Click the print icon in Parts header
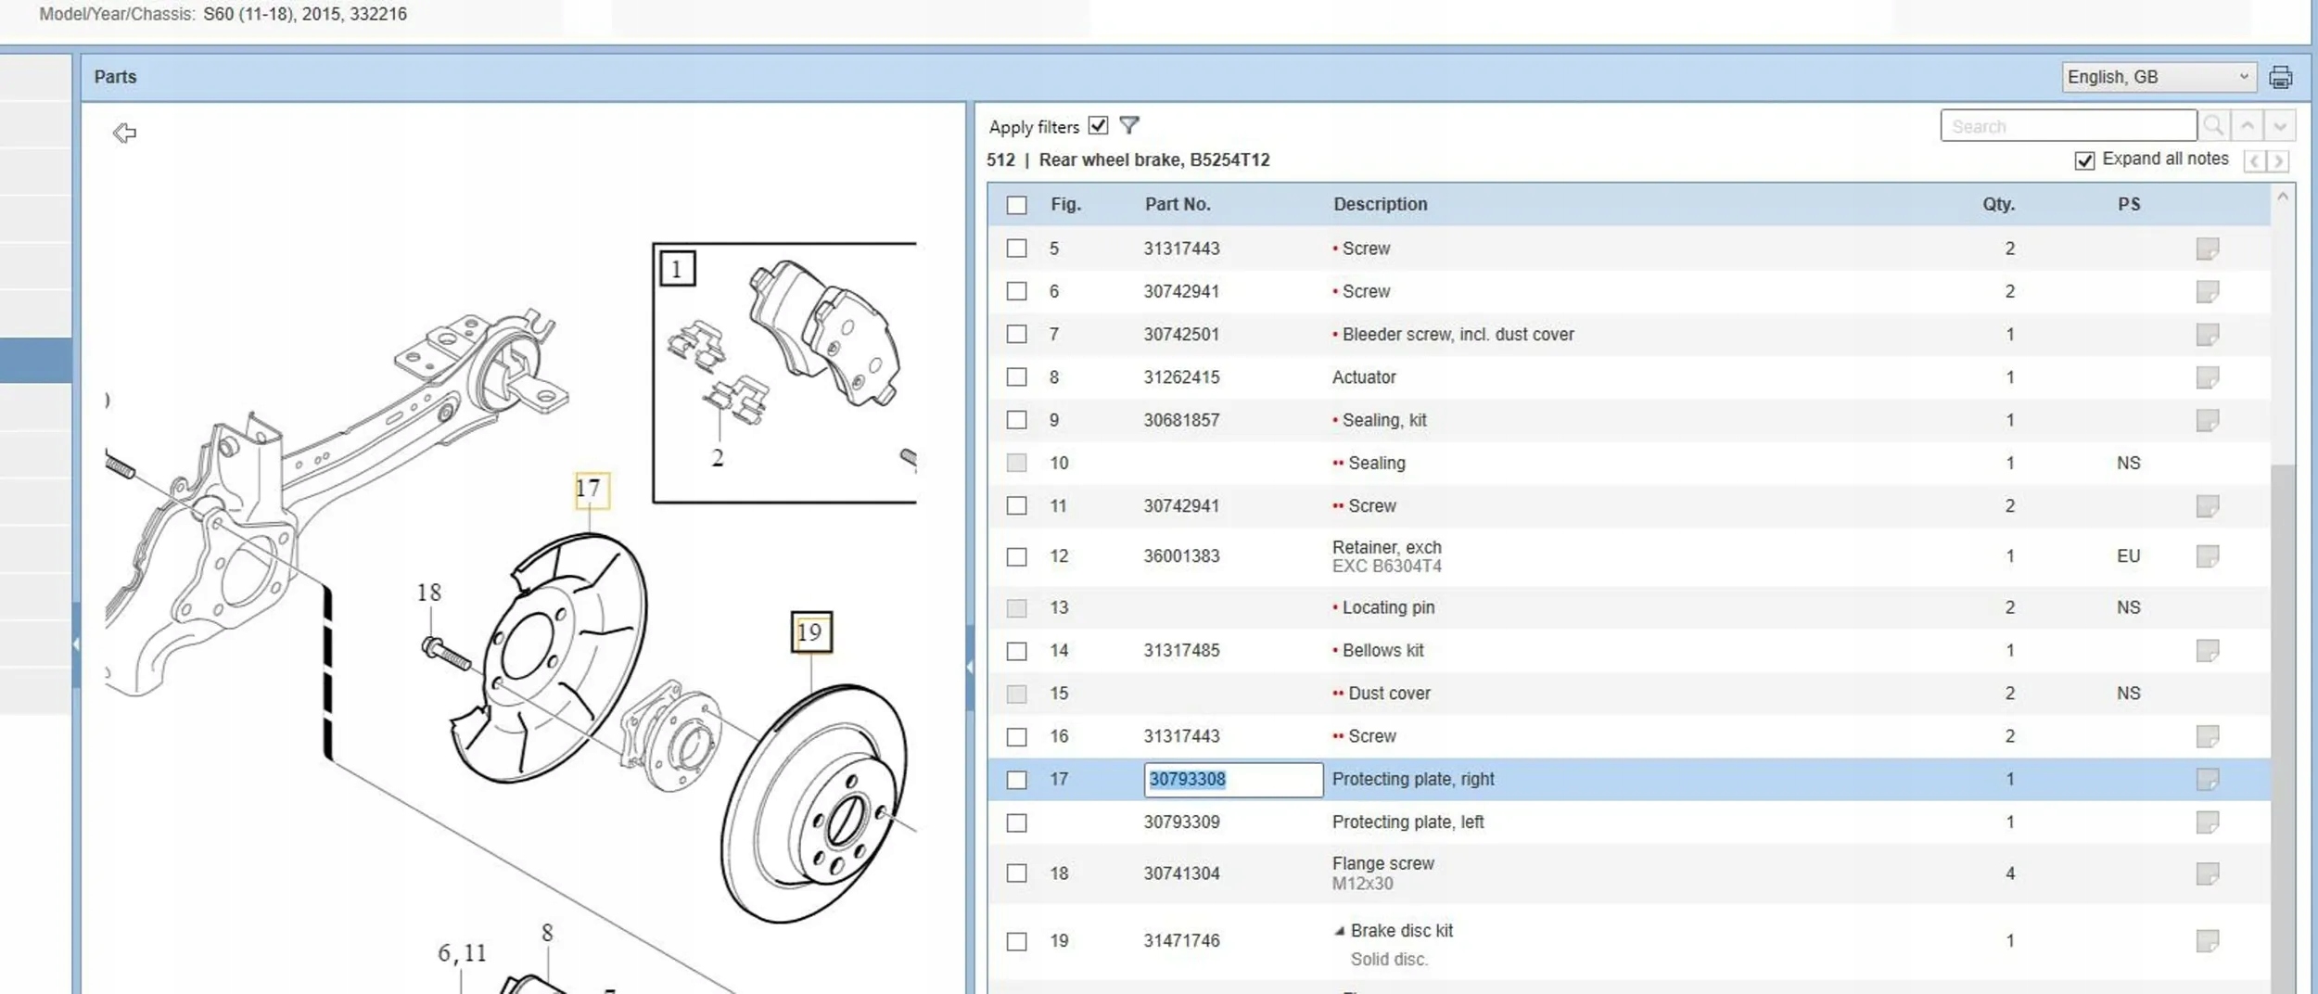Image resolution: width=2318 pixels, height=994 pixels. click(x=2280, y=77)
